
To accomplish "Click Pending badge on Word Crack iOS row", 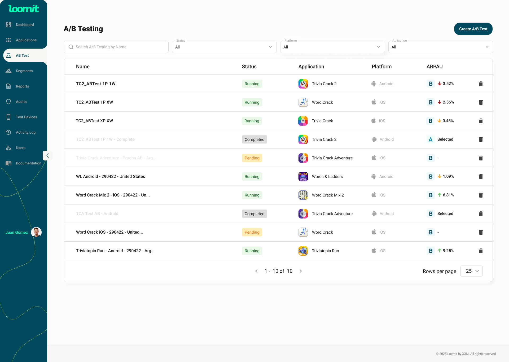I will [252, 232].
